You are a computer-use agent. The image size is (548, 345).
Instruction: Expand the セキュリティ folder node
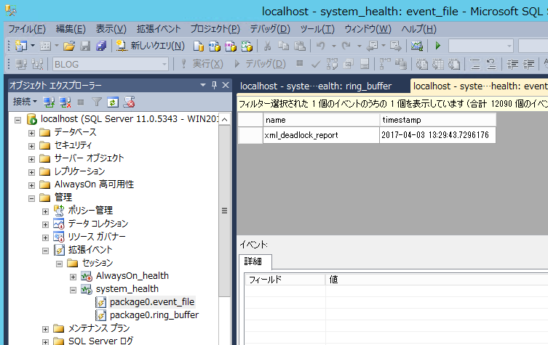[x=31, y=146]
